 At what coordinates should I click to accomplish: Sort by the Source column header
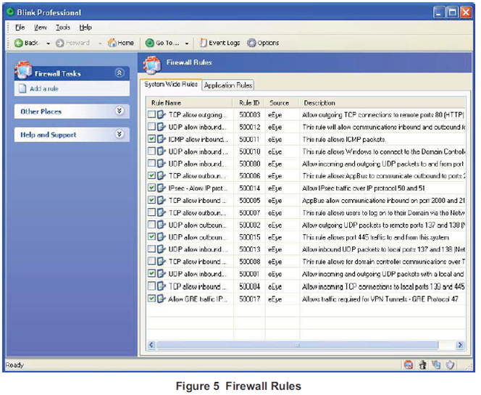click(x=283, y=103)
